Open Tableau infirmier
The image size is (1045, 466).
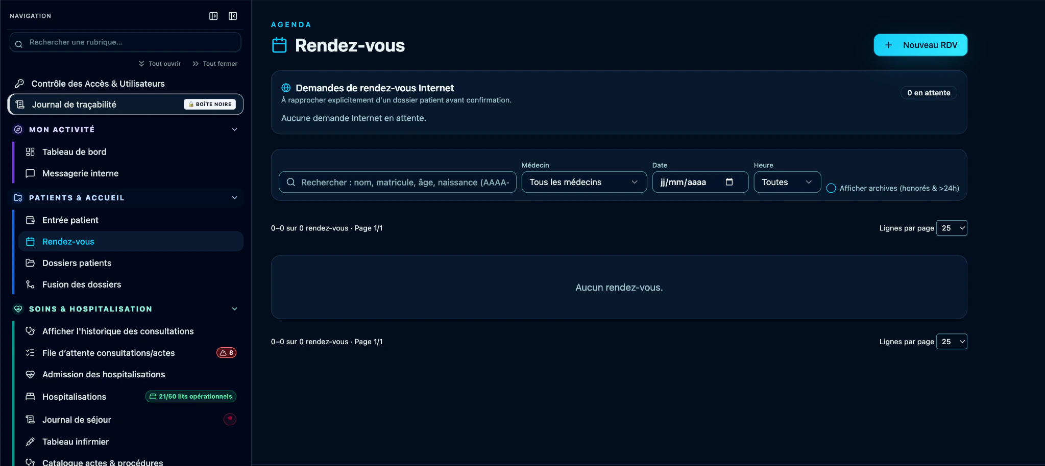pyautogui.click(x=131, y=442)
